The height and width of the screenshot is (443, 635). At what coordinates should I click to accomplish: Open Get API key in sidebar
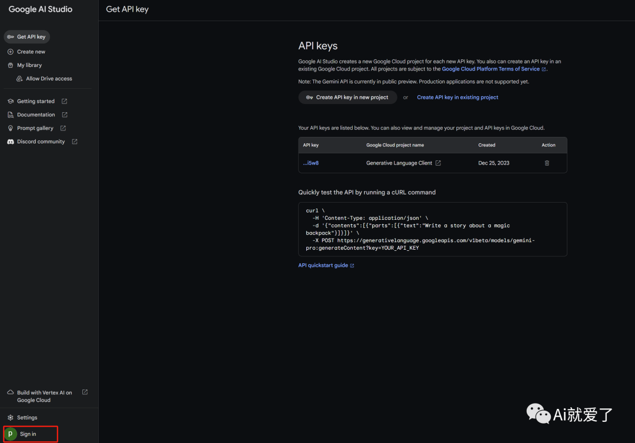(27, 37)
